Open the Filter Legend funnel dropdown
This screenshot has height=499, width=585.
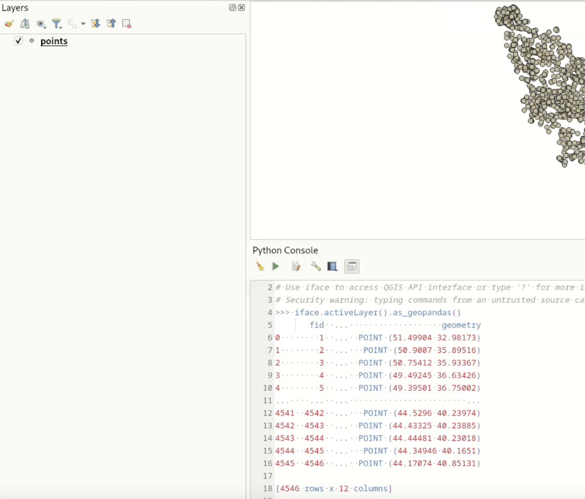[57, 23]
